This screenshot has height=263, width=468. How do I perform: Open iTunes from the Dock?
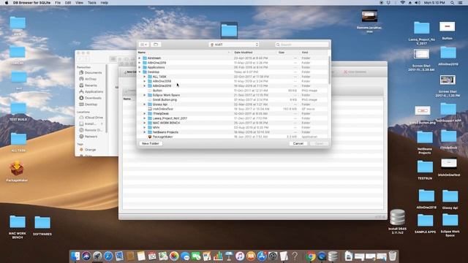[x=240, y=256]
